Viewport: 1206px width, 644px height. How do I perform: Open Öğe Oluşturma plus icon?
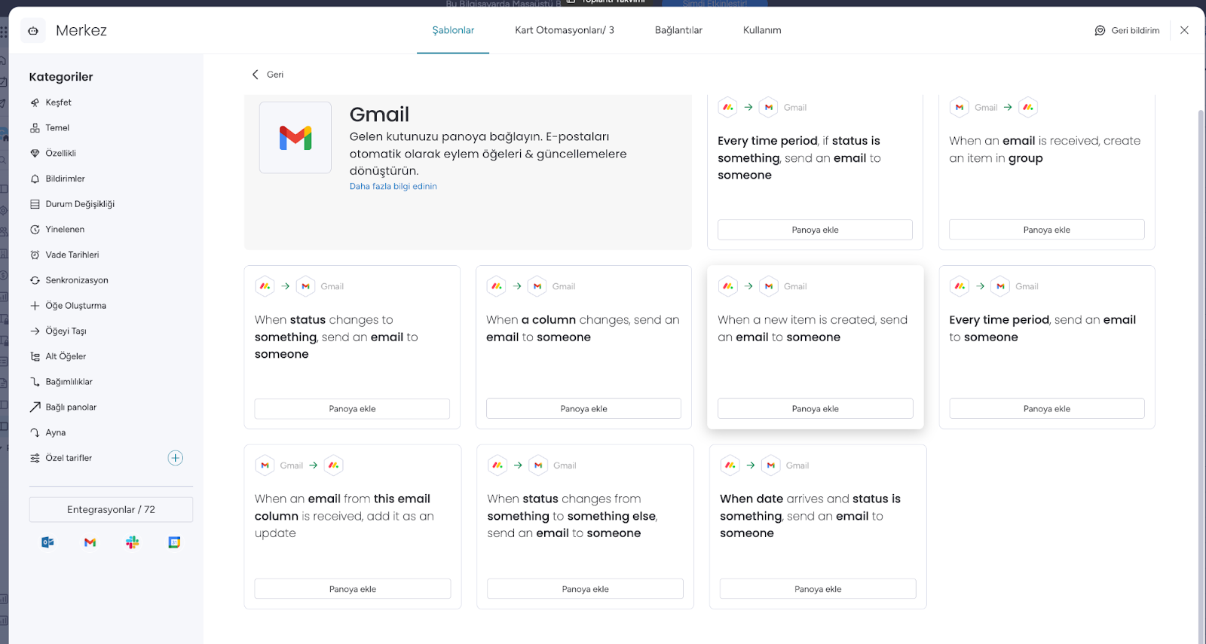click(x=35, y=306)
